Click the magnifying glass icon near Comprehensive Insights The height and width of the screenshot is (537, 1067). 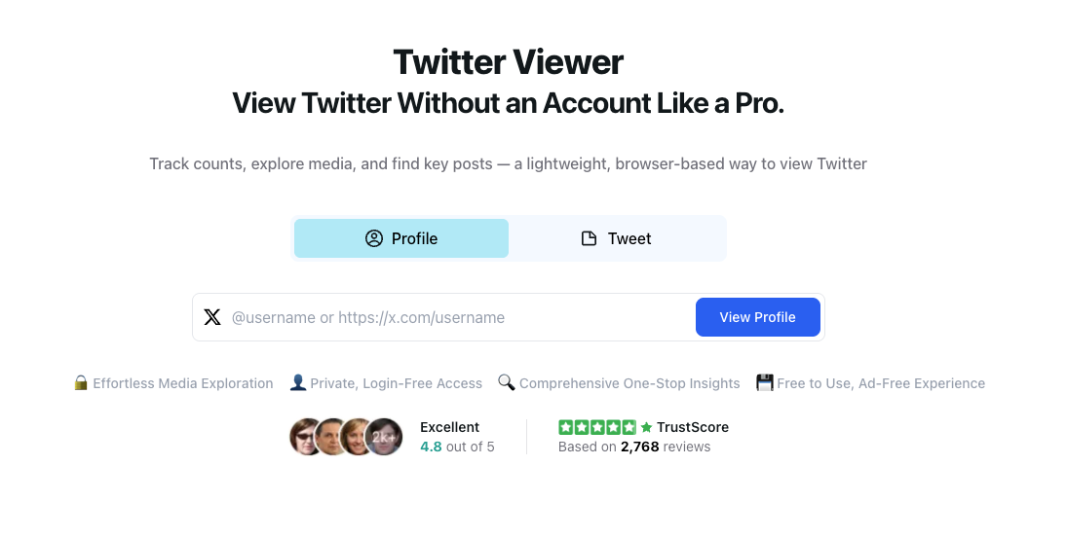507,382
